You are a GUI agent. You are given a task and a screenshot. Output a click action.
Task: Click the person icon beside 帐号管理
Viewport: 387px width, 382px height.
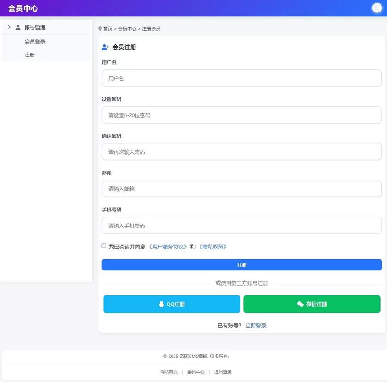pos(18,27)
